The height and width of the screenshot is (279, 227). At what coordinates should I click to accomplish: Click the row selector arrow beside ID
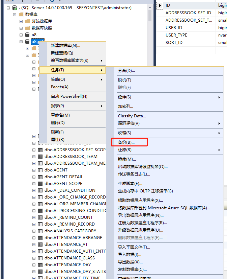coord(160,5)
